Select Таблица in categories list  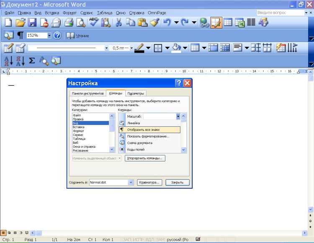(x=90, y=138)
